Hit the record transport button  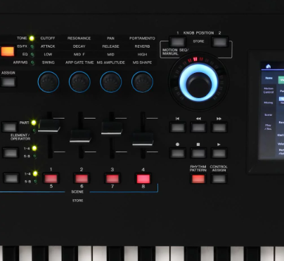click(178, 154)
